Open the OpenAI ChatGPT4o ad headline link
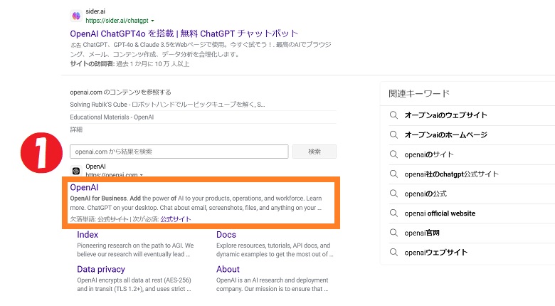 [x=184, y=33]
